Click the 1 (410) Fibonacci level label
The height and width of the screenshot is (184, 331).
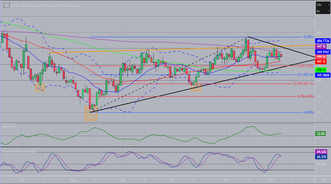[x=308, y=112]
